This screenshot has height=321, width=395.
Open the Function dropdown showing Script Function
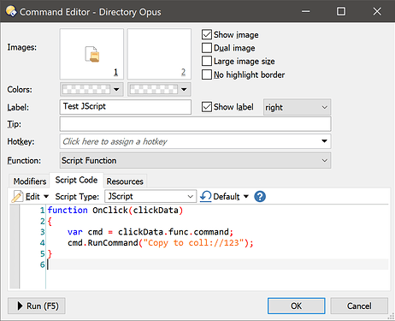tap(195, 160)
